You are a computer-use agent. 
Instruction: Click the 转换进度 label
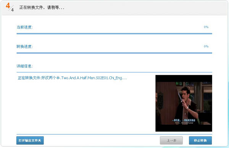[25, 47]
